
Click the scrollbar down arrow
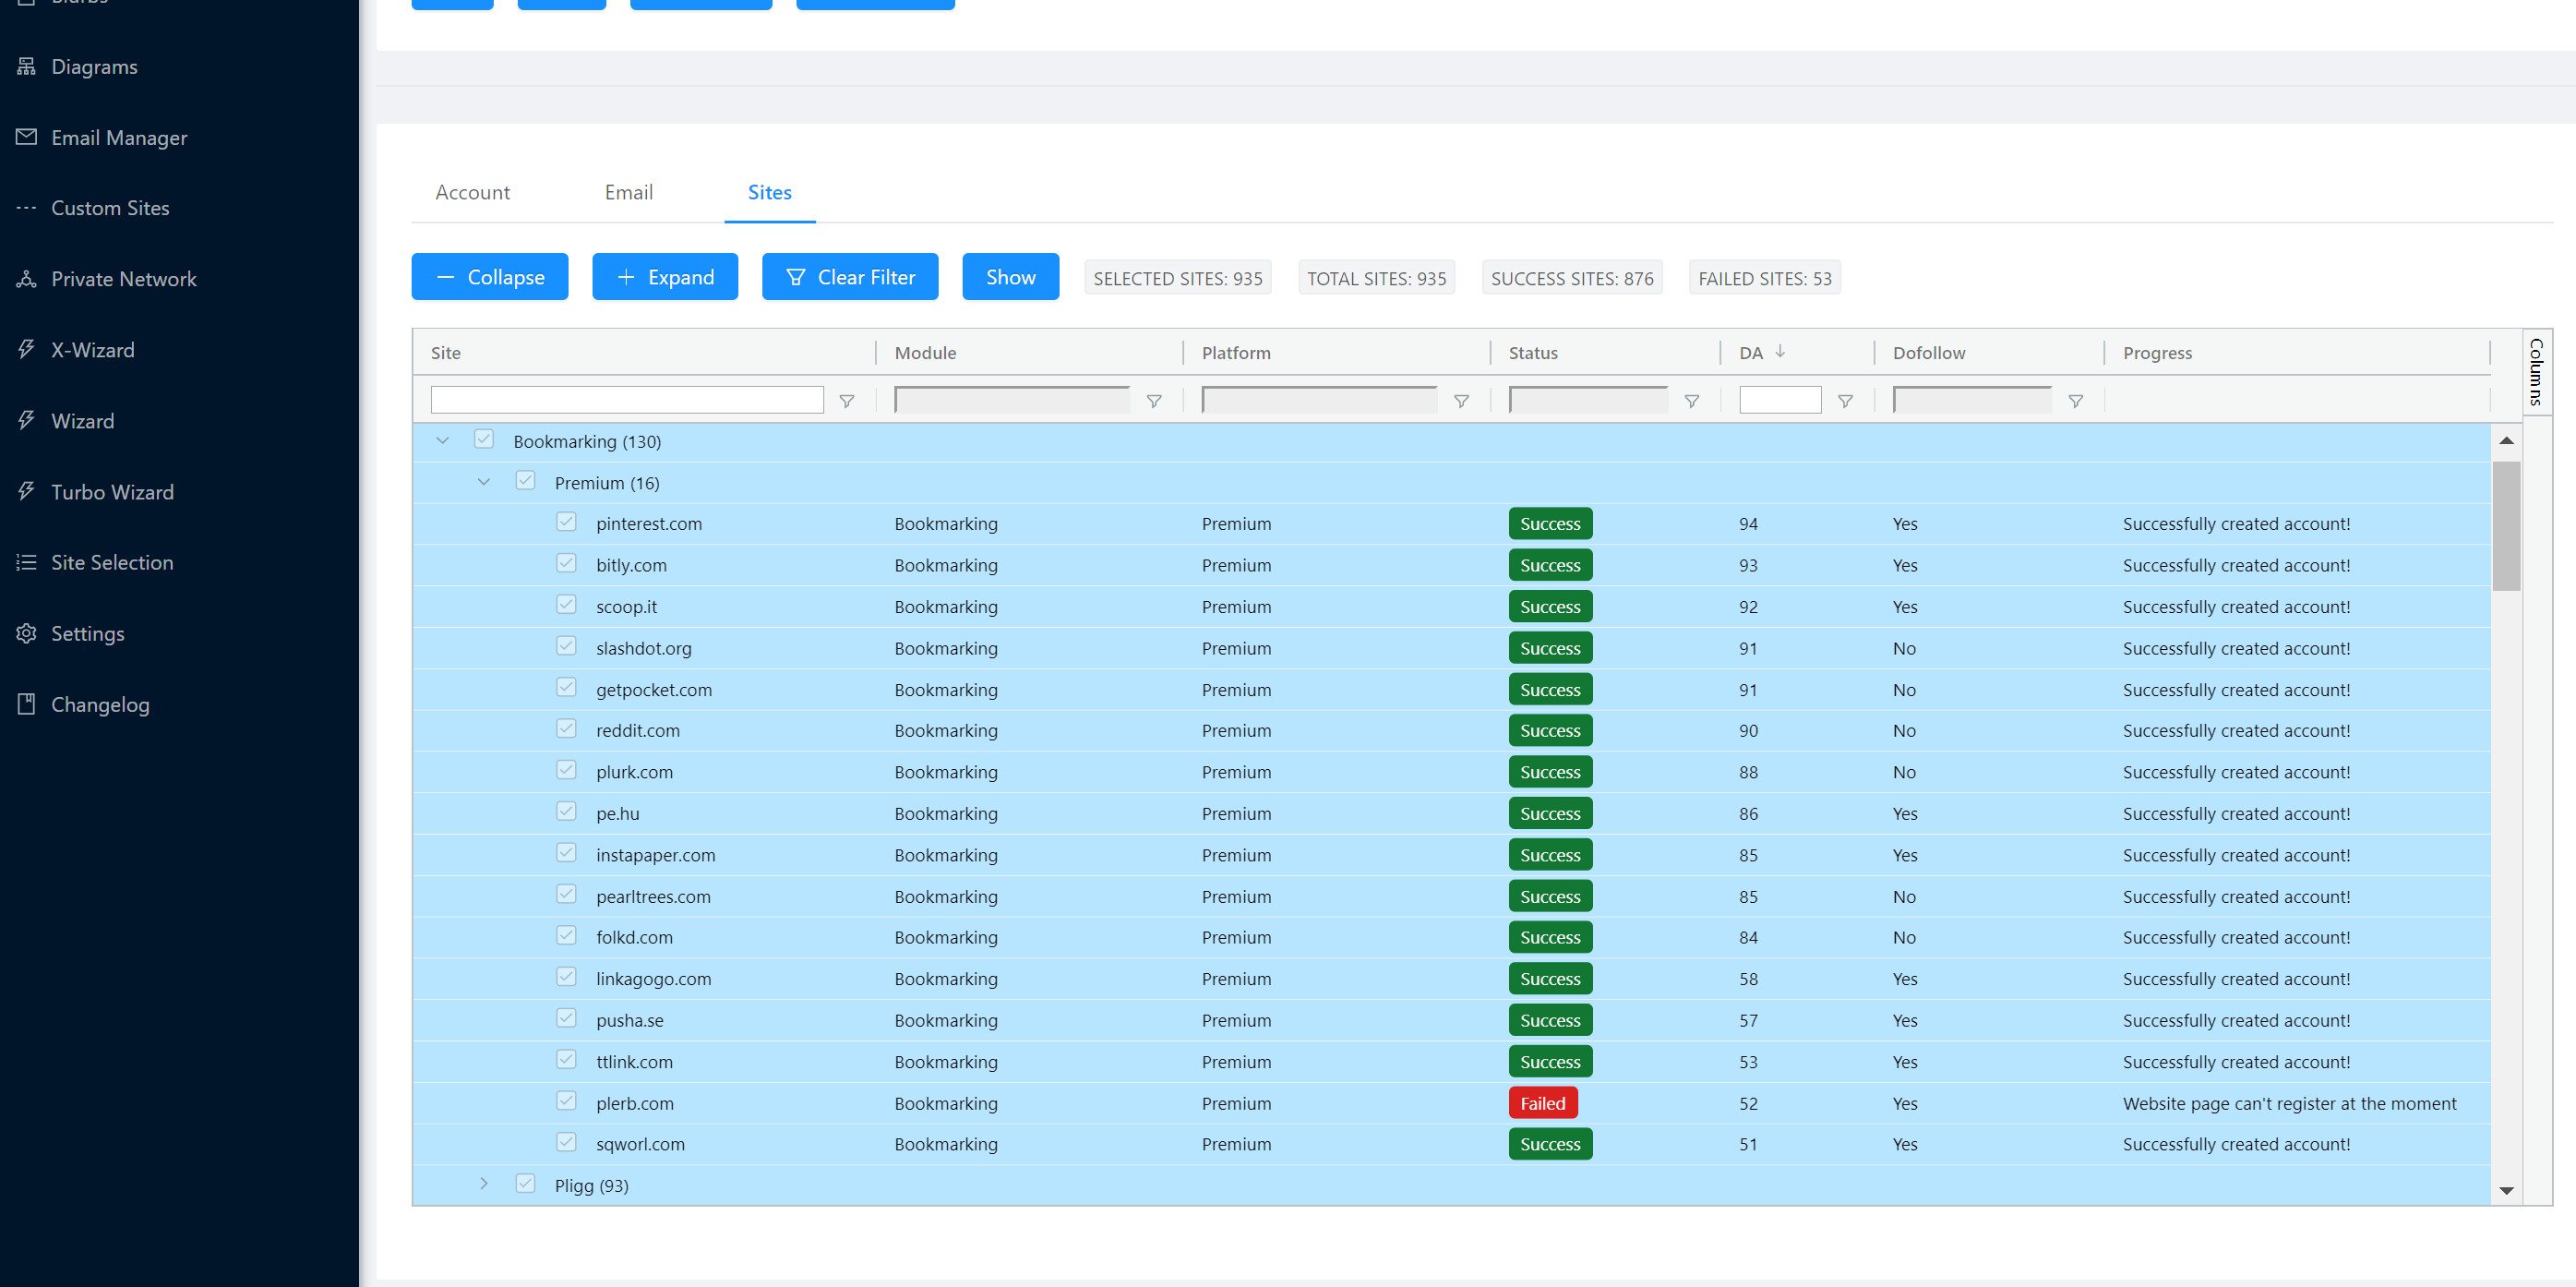pyautogui.click(x=2506, y=1190)
